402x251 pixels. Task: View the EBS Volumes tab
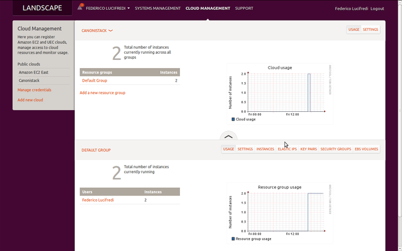click(366, 149)
